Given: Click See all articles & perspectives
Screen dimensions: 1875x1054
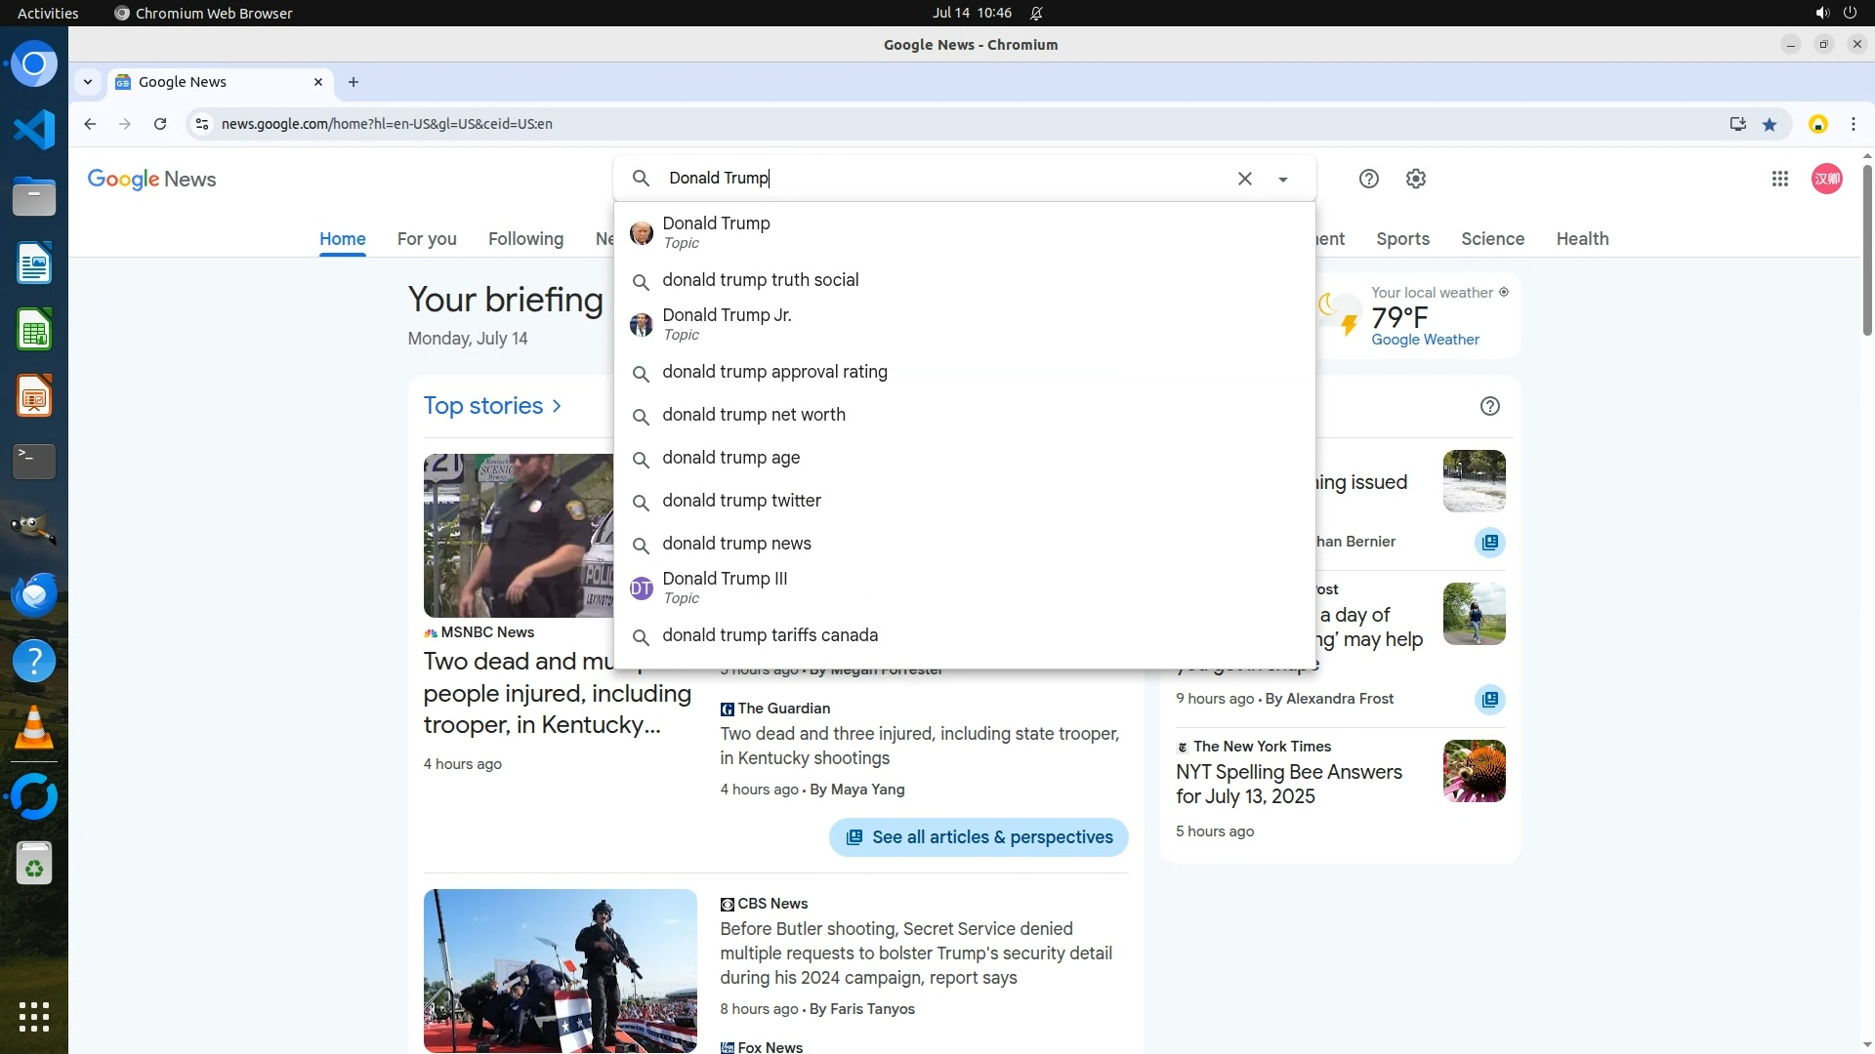Looking at the screenshot, I should coord(979,837).
